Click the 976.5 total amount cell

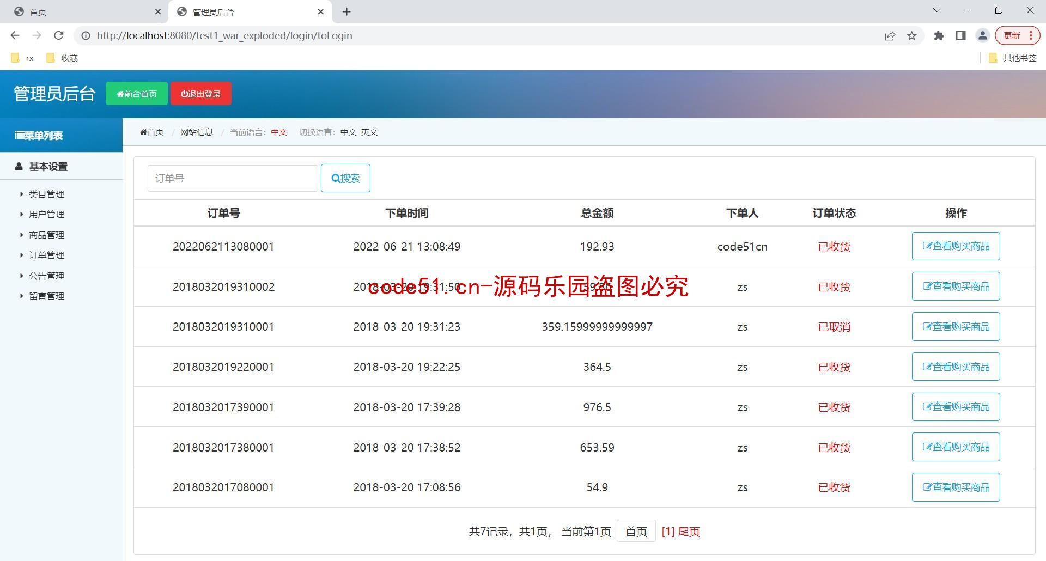597,407
